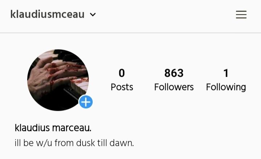Image resolution: width=261 pixels, height=159 pixels.
Task: View the circular avatar image
Action: (58, 80)
